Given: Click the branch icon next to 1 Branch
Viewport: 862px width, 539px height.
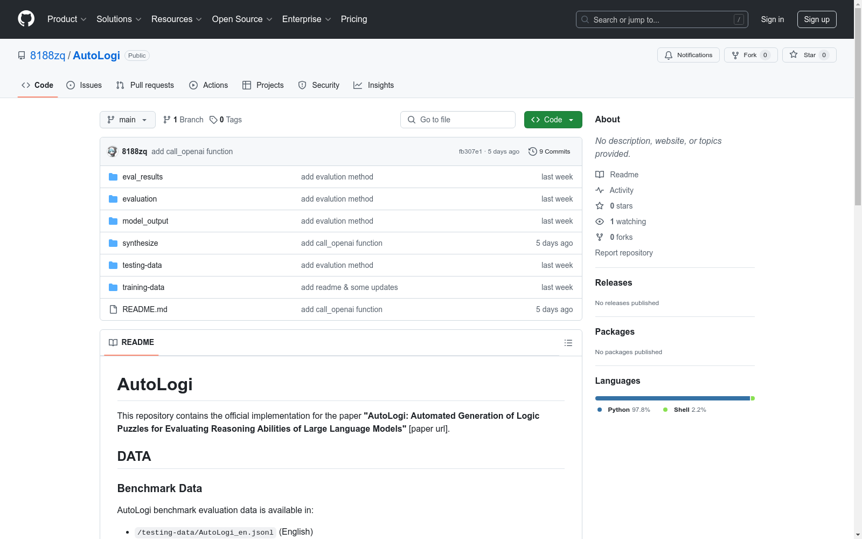Looking at the screenshot, I should tap(167, 120).
